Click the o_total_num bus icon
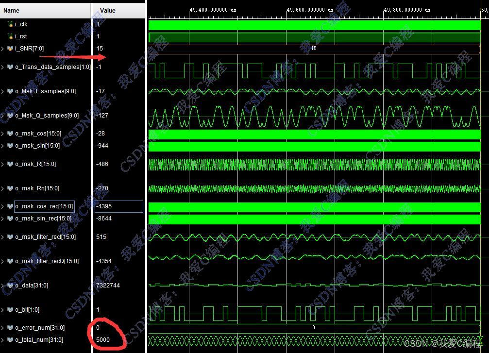This screenshot has width=489, height=353. (x=10, y=340)
